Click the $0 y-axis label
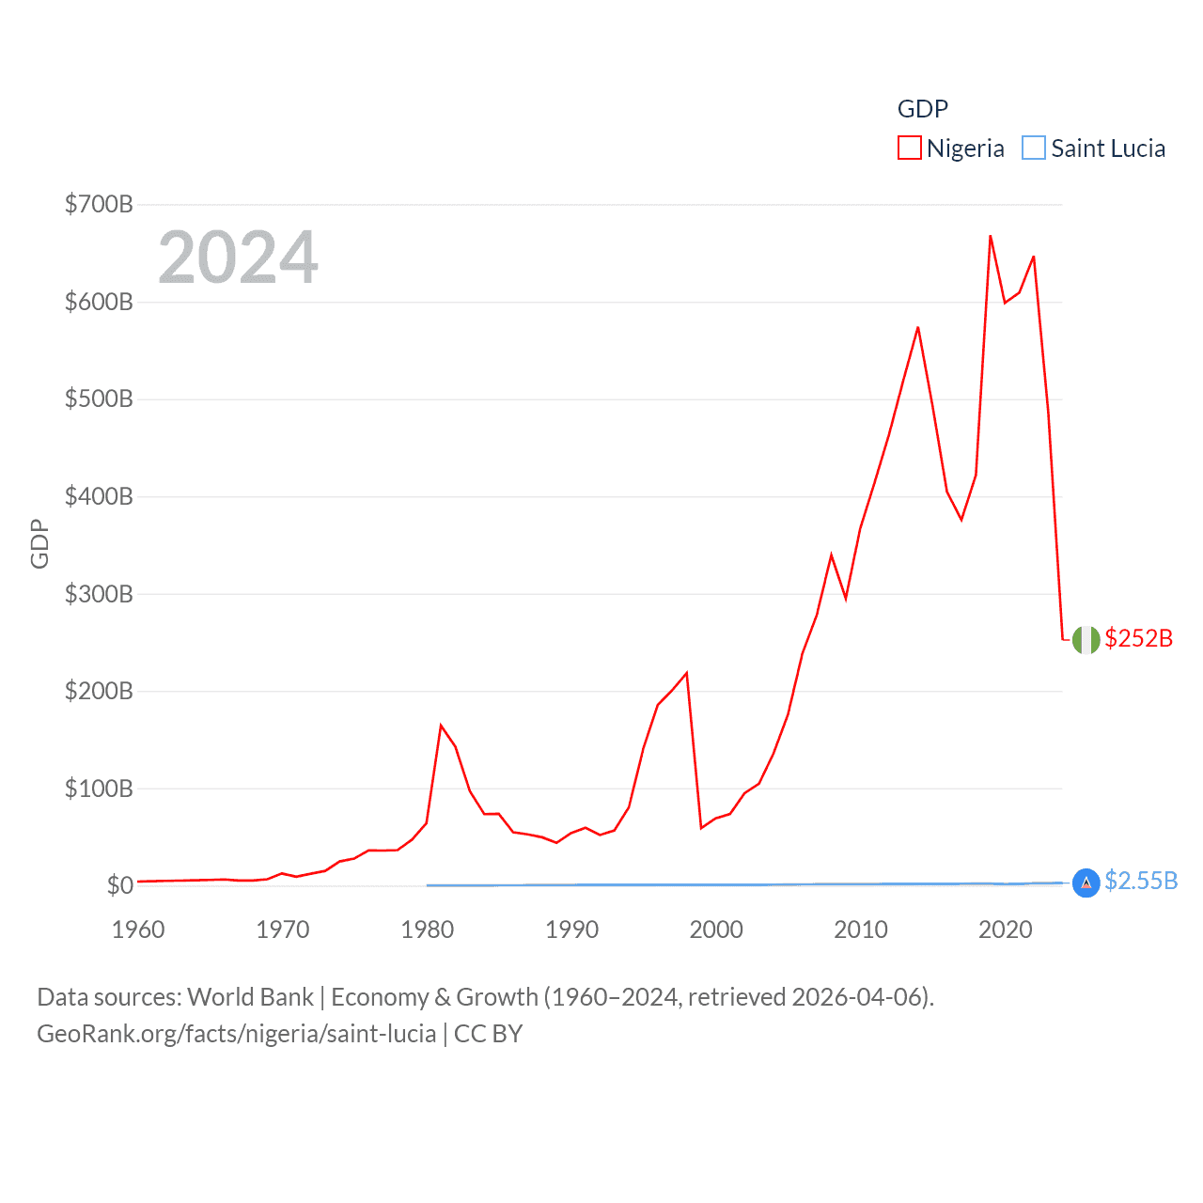Screen dimensions: 1203x1203 pos(119,885)
